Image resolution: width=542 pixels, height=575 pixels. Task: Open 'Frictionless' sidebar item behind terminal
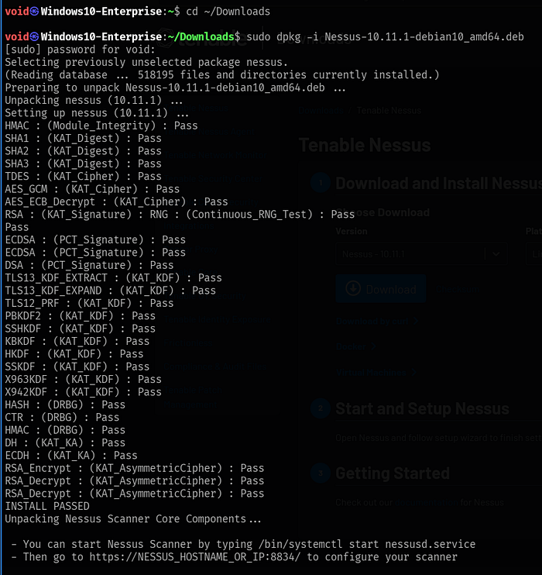(x=188, y=343)
